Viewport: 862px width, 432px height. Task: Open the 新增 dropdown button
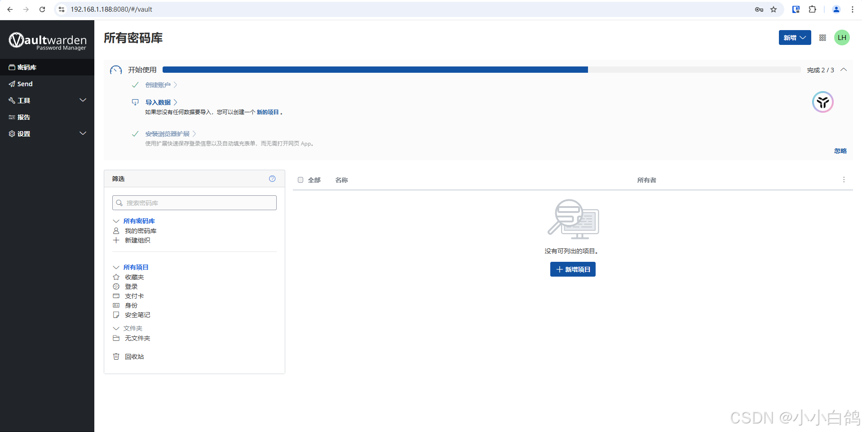(x=794, y=38)
